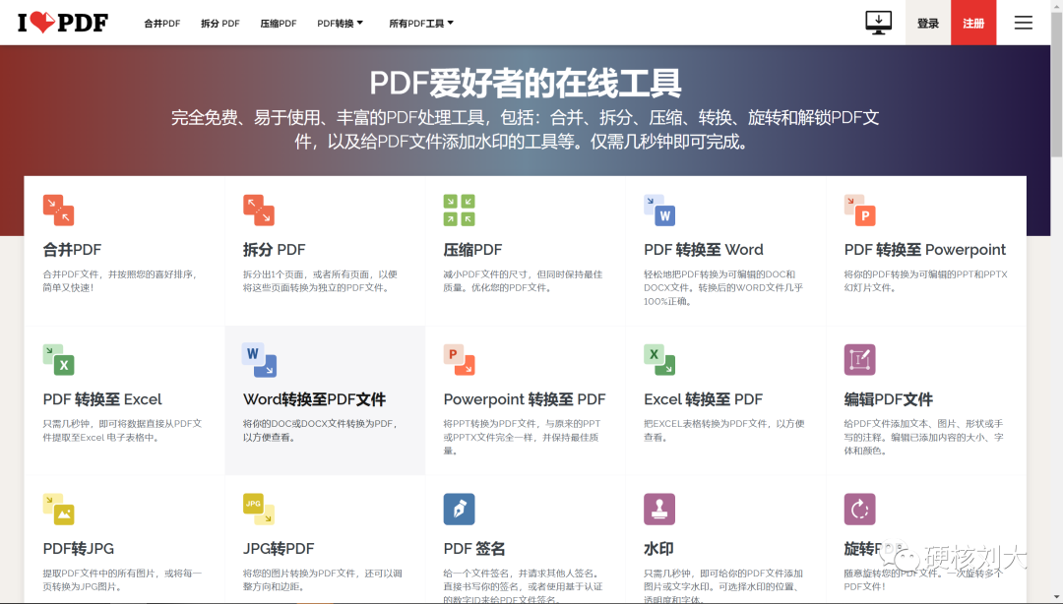The height and width of the screenshot is (604, 1063).
Task: Open the 编辑PDF文件 title link
Action: pyautogui.click(x=889, y=399)
